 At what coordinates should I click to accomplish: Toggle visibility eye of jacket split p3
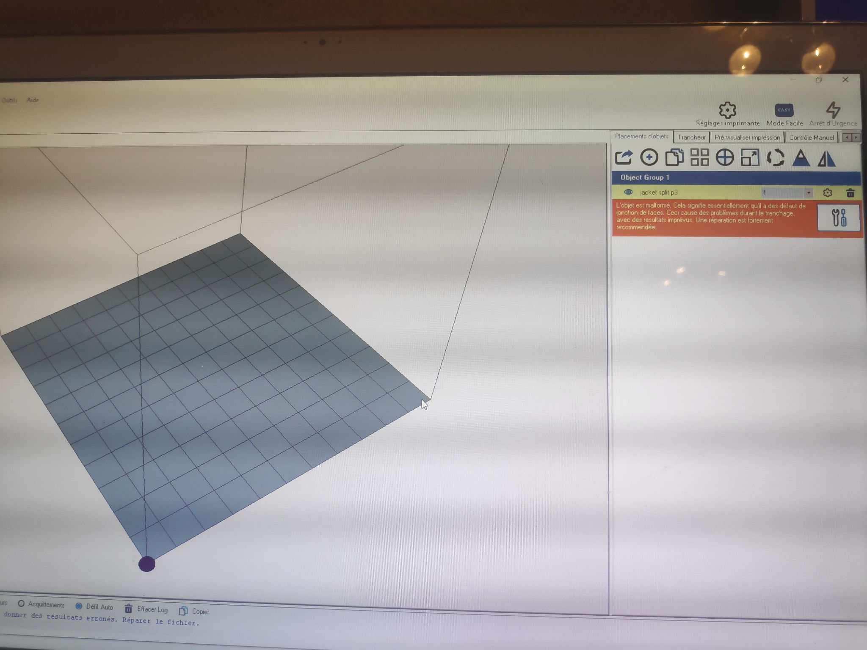tap(628, 192)
